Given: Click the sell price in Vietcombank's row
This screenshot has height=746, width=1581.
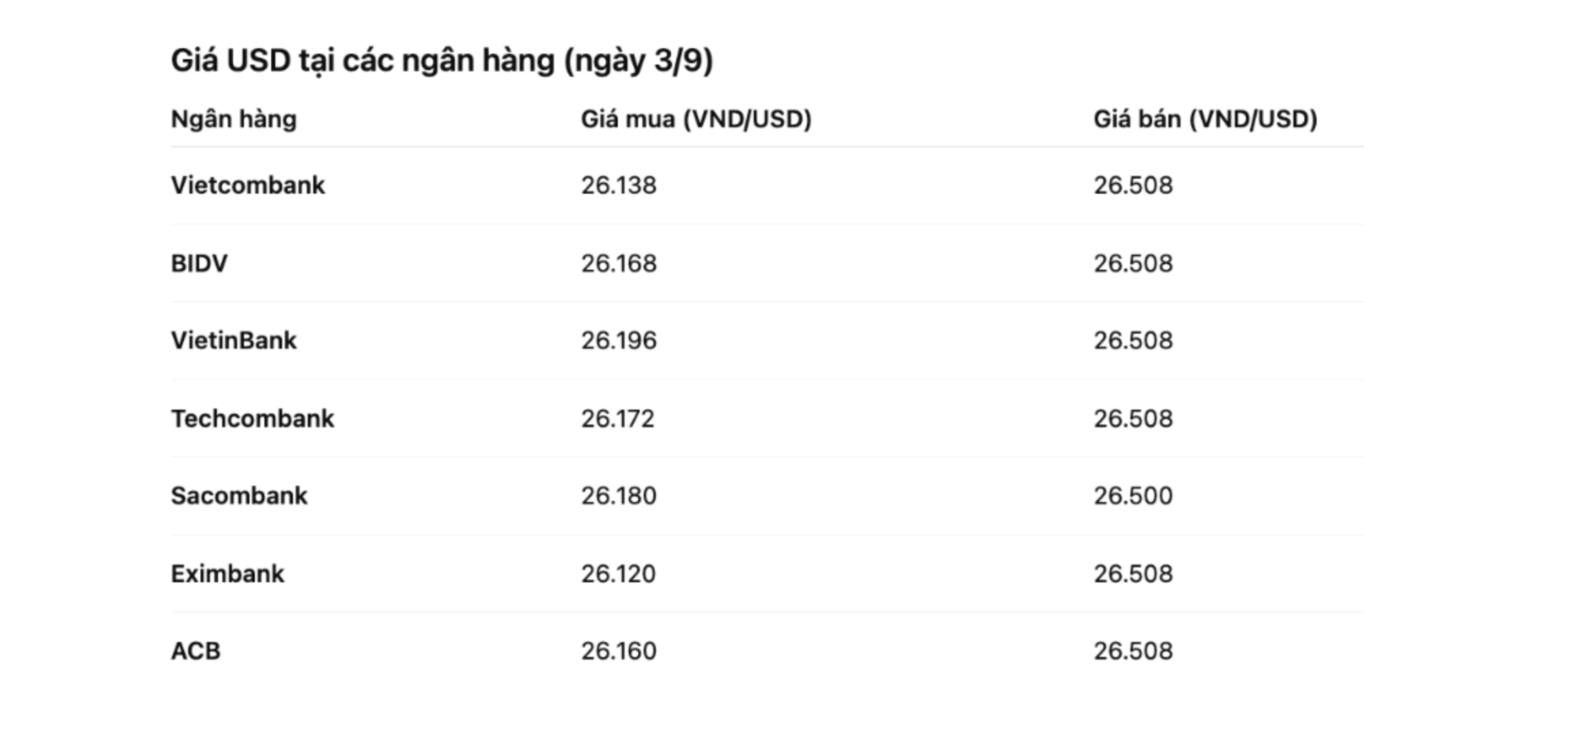Looking at the screenshot, I should click(1133, 185).
